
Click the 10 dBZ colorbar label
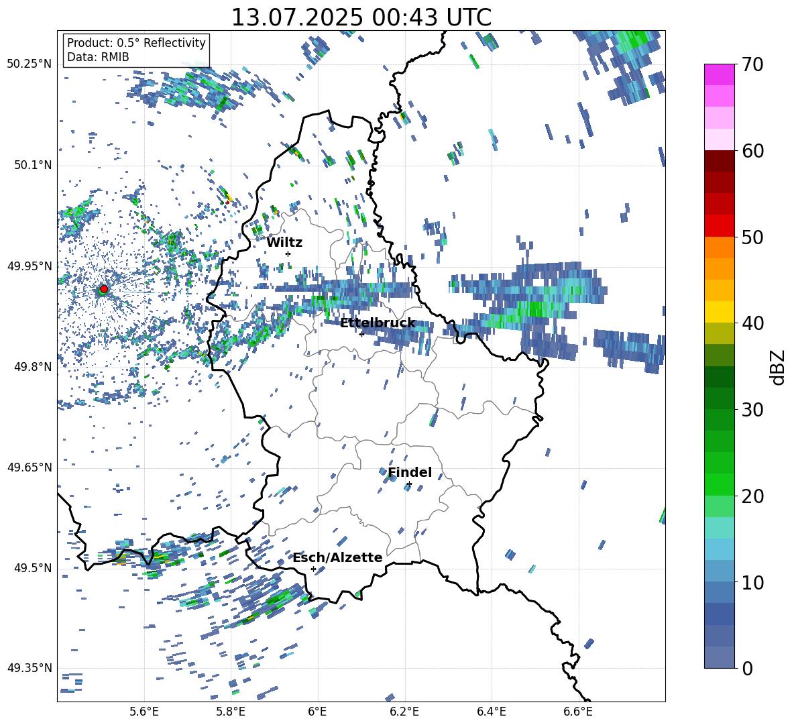click(x=752, y=582)
